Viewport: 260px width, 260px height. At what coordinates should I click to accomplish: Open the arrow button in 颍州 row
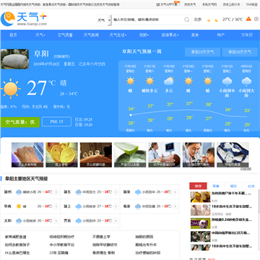tap(56, 192)
